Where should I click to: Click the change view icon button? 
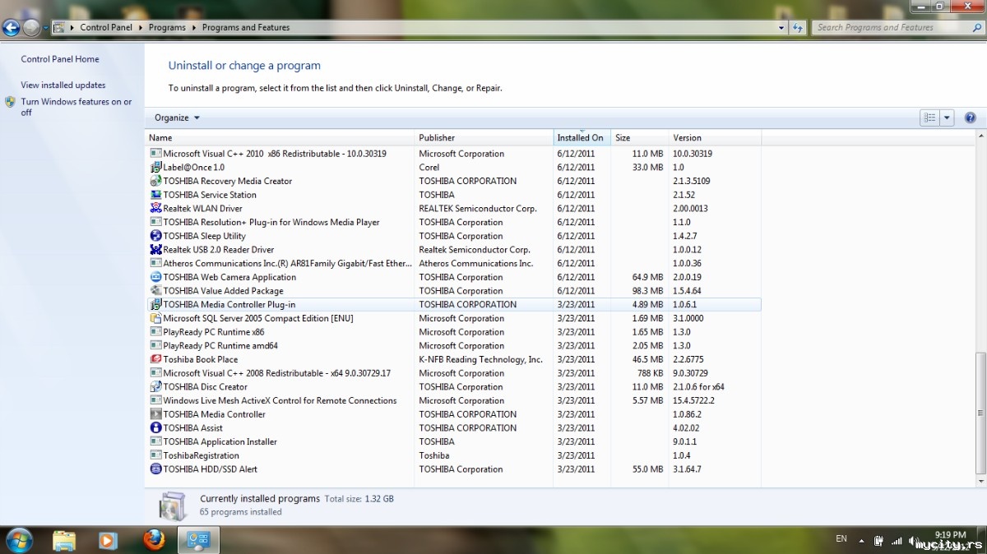coord(930,118)
